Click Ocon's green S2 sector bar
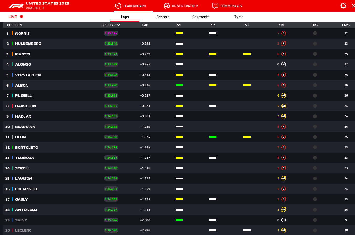Image resolution: width=355 pixels, height=235 pixels. tap(213, 137)
